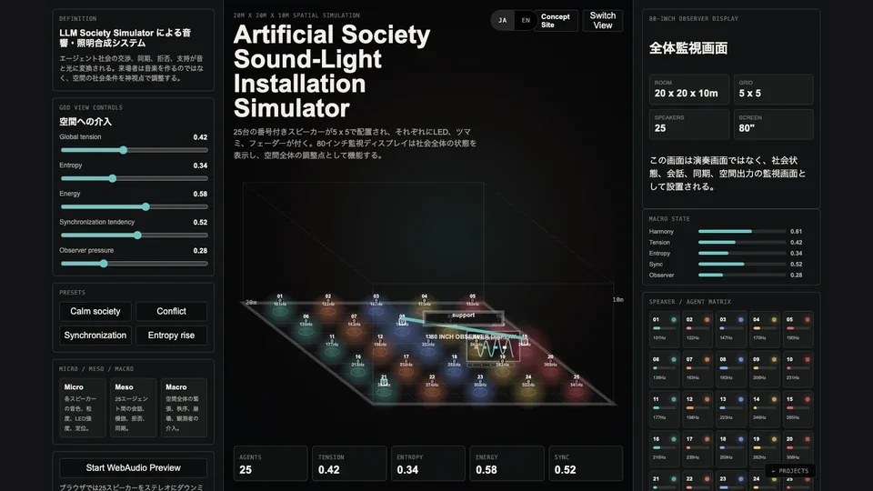Screen dimensions: 873x491
Task: Open matrix card 04 with yellow LED
Action: click(765, 329)
